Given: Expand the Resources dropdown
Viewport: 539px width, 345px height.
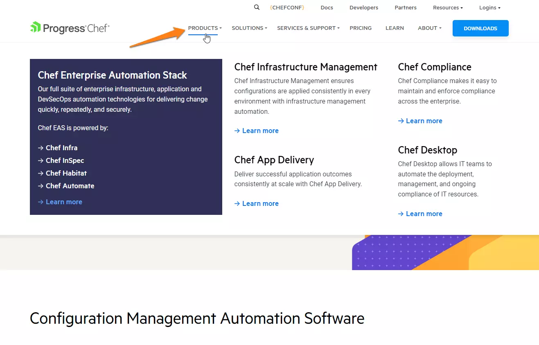Looking at the screenshot, I should (448, 8).
